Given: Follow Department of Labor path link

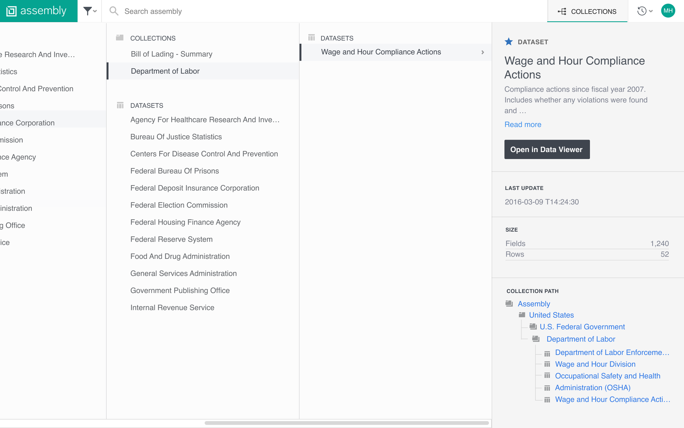Looking at the screenshot, I should coord(581,339).
